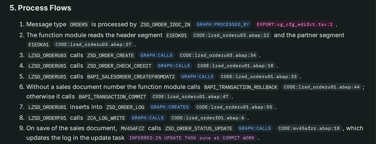Click ZSD_ORDER_CHECK_CREDIT function name
Viewport: 376px width, 144px height.
[x=119, y=66]
